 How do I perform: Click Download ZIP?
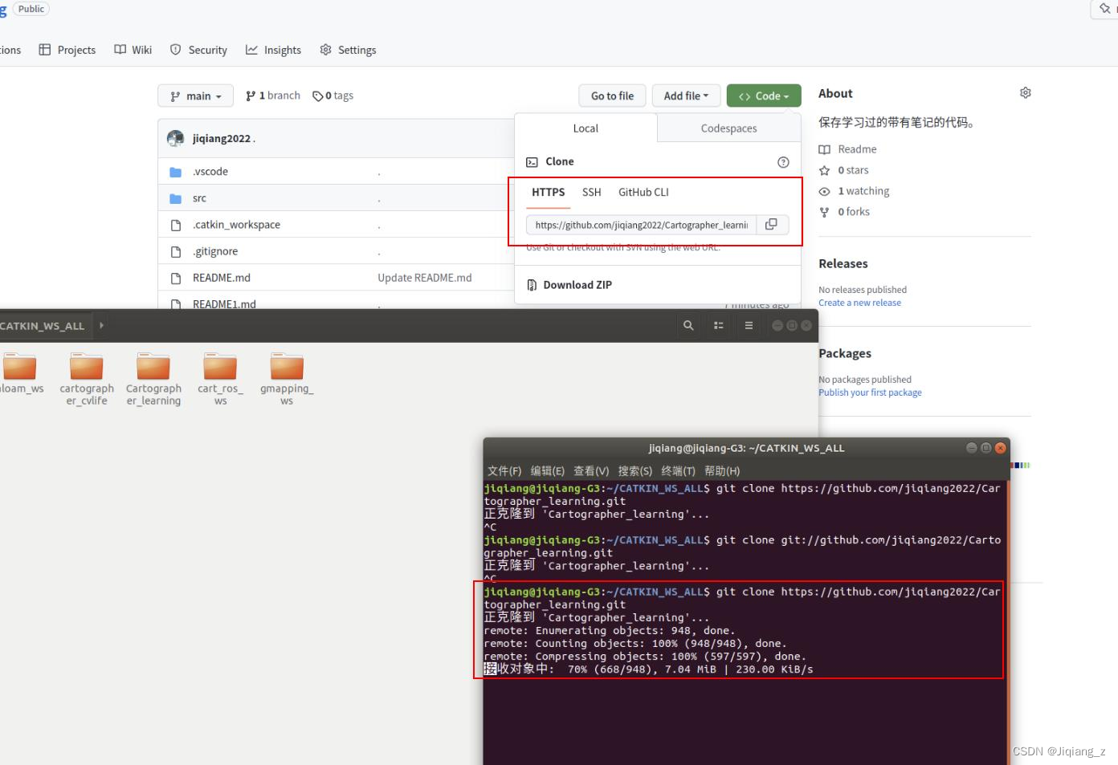(x=577, y=285)
